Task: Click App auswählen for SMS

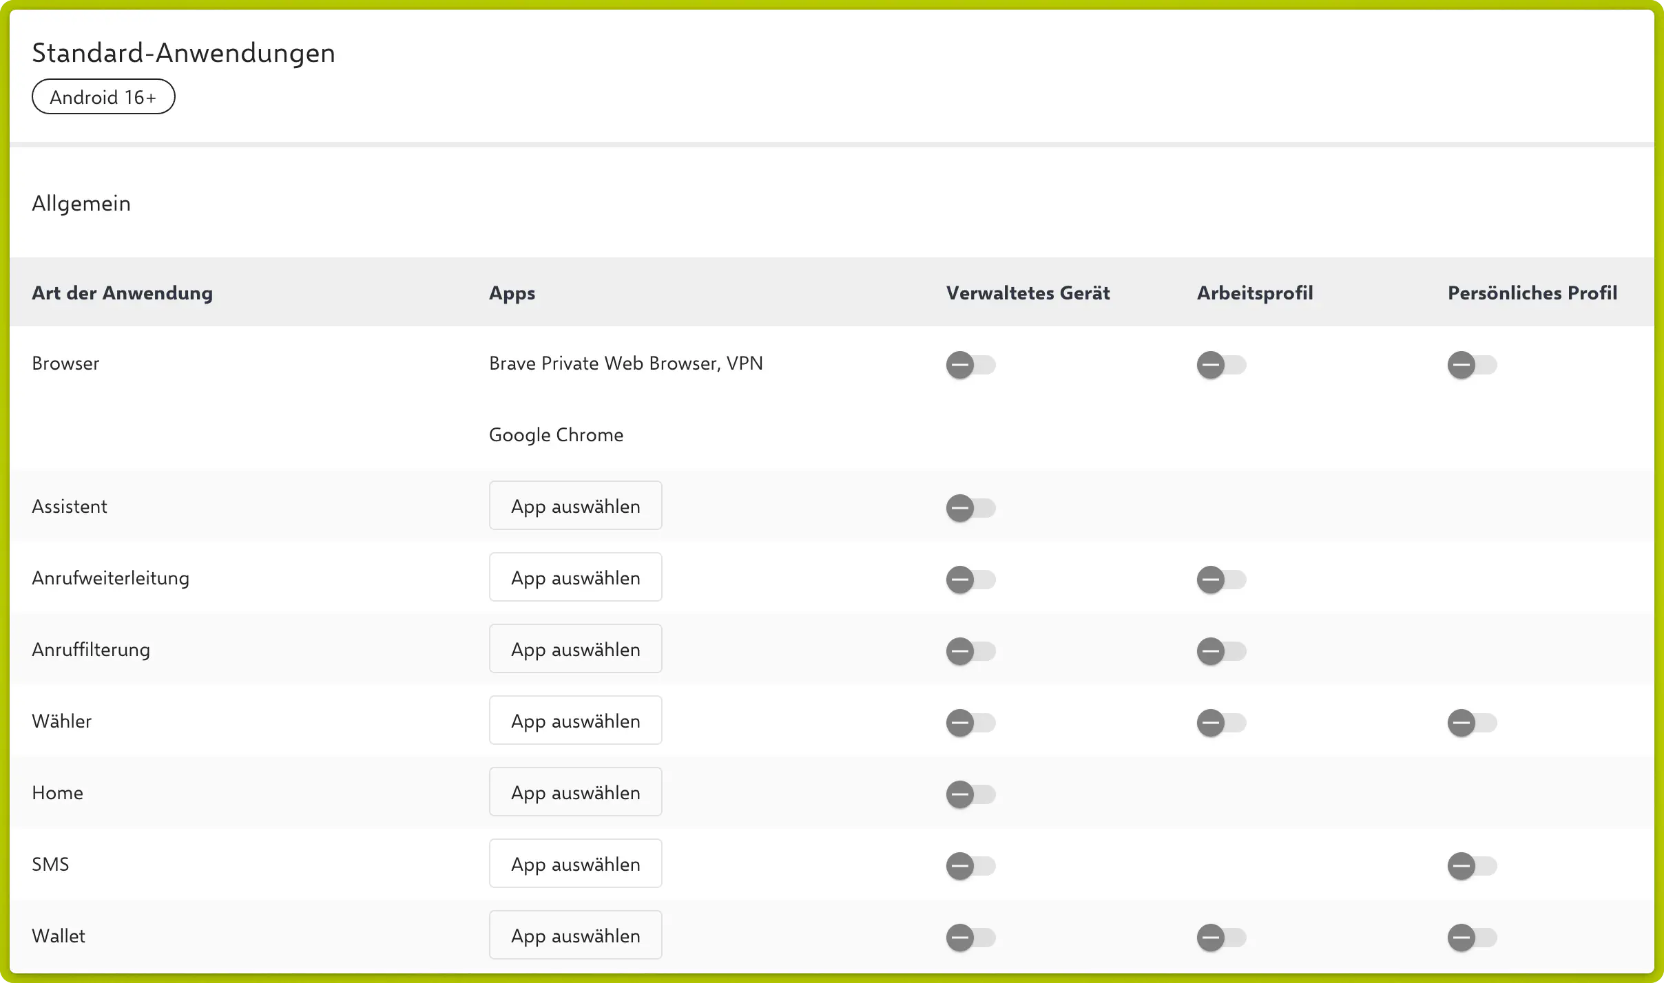Action: point(575,864)
